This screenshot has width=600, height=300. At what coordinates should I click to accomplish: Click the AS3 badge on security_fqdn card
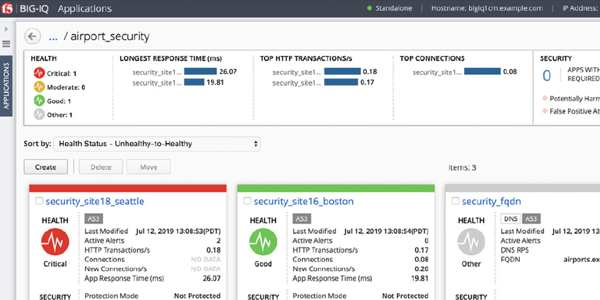531,219
